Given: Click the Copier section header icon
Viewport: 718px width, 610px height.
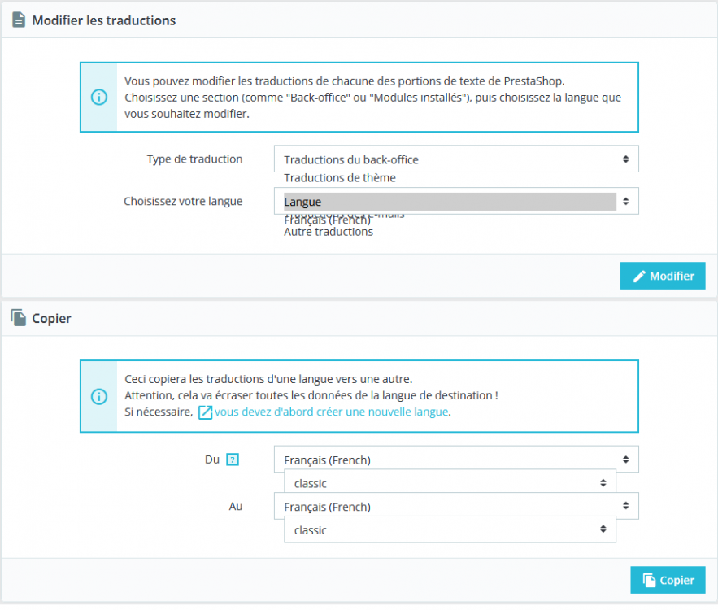Looking at the screenshot, I should (19, 318).
